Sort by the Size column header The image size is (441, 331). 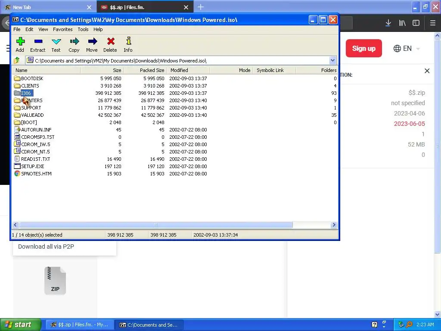[x=102, y=70]
